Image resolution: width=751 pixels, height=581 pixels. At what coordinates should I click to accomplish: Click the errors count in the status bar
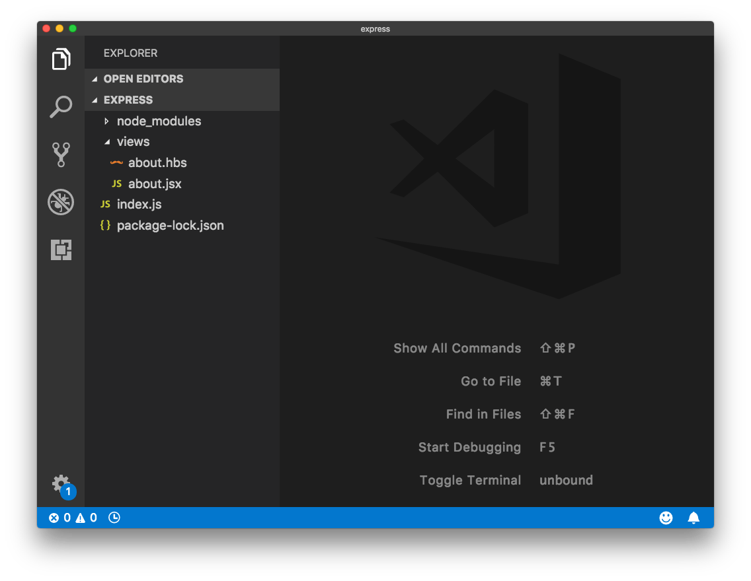tap(61, 518)
